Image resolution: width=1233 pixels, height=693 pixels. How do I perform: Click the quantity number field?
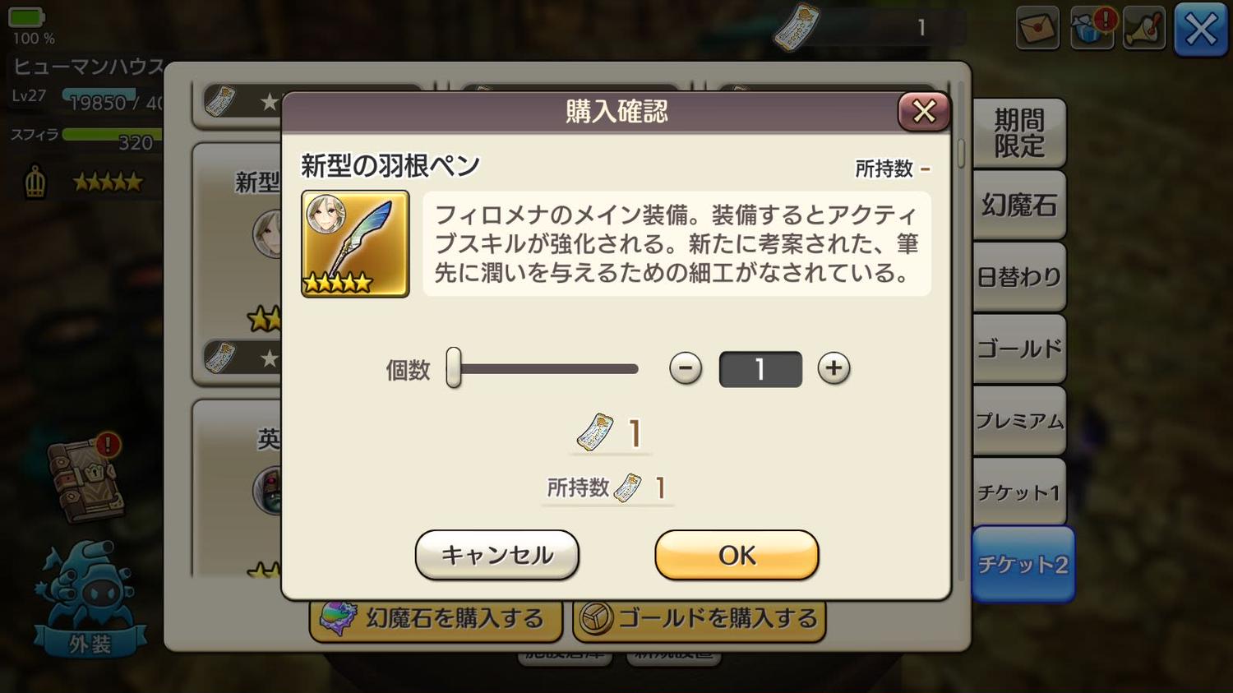tap(760, 369)
